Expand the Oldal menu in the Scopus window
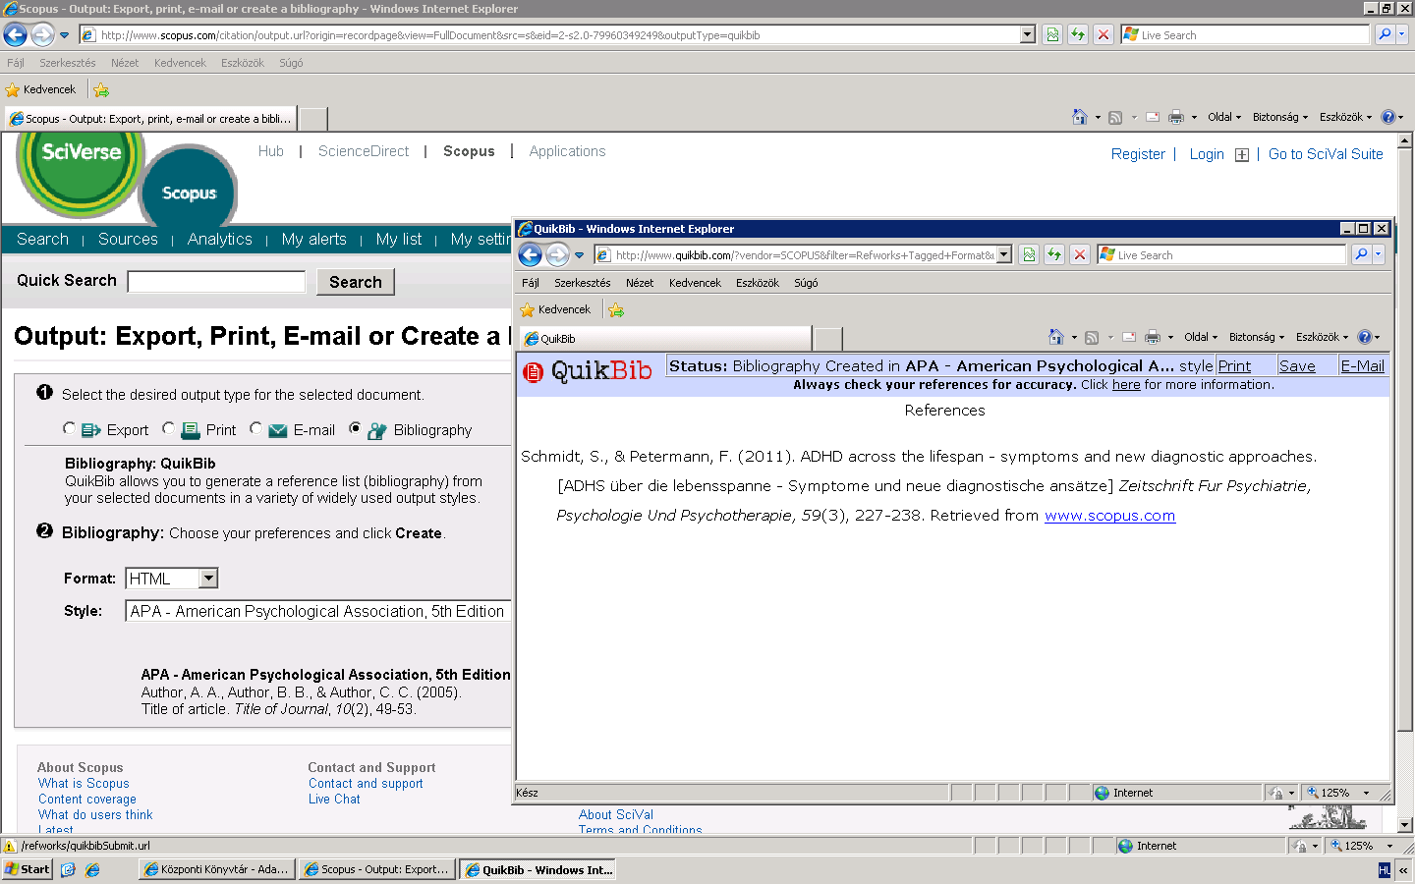Viewport: 1415px width, 884px height. pyautogui.click(x=1224, y=117)
